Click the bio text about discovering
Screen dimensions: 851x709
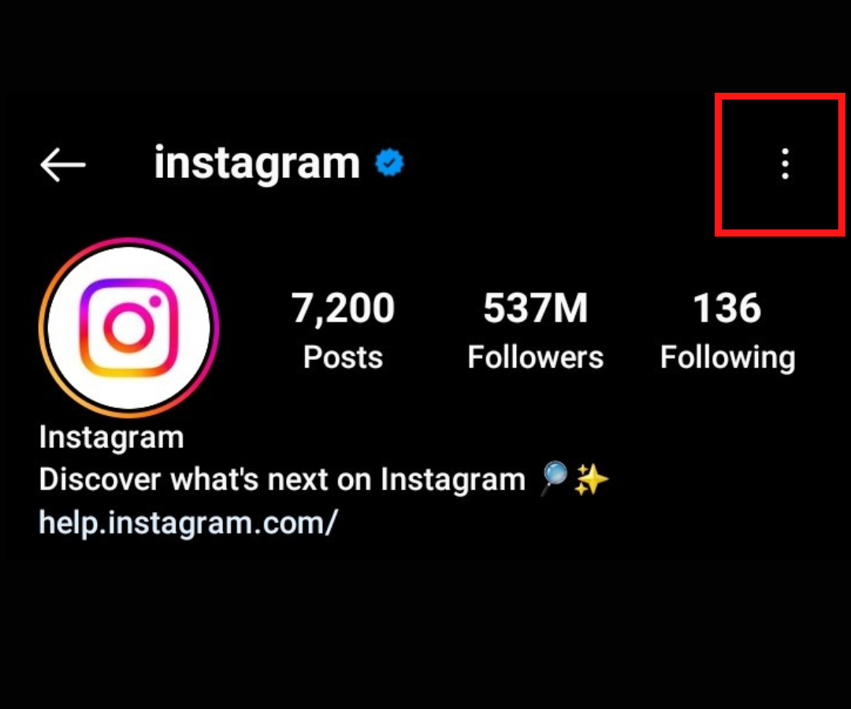pos(282,480)
